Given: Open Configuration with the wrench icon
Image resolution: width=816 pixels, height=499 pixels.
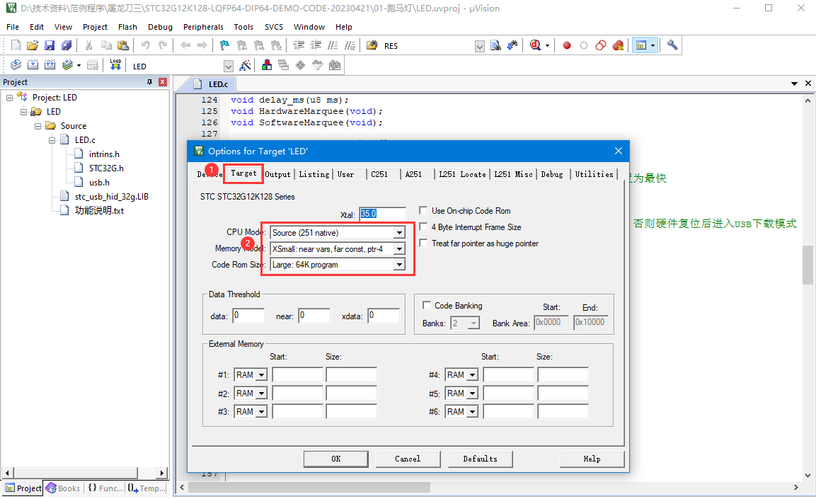Looking at the screenshot, I should pyautogui.click(x=672, y=45).
